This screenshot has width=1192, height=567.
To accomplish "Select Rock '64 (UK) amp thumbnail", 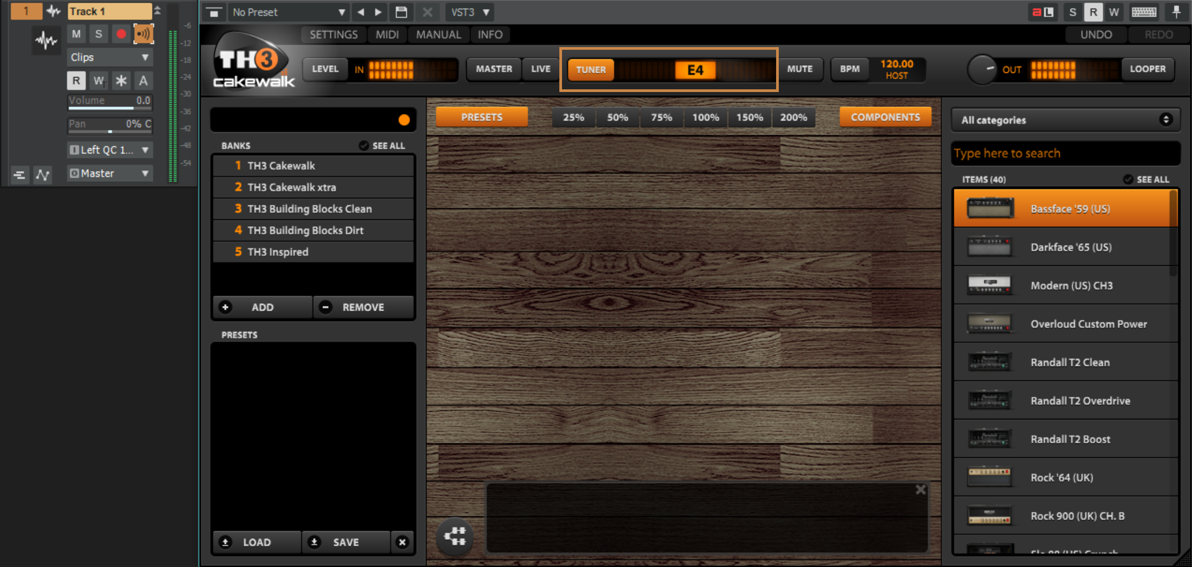I will 990,477.
